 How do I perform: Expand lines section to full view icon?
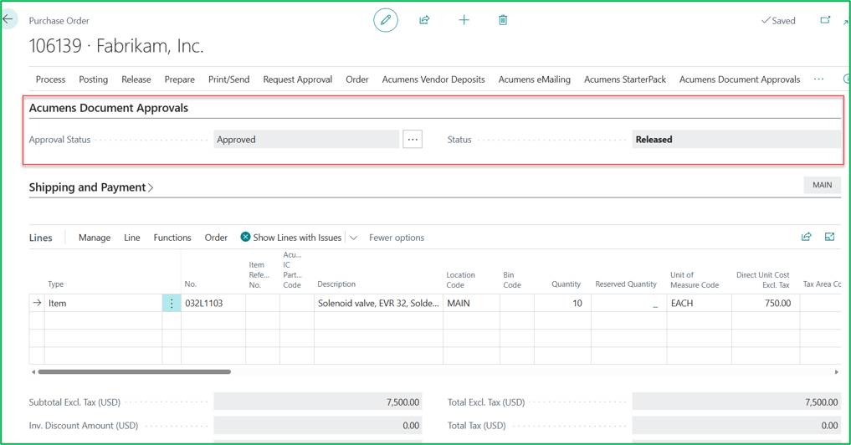coord(829,237)
